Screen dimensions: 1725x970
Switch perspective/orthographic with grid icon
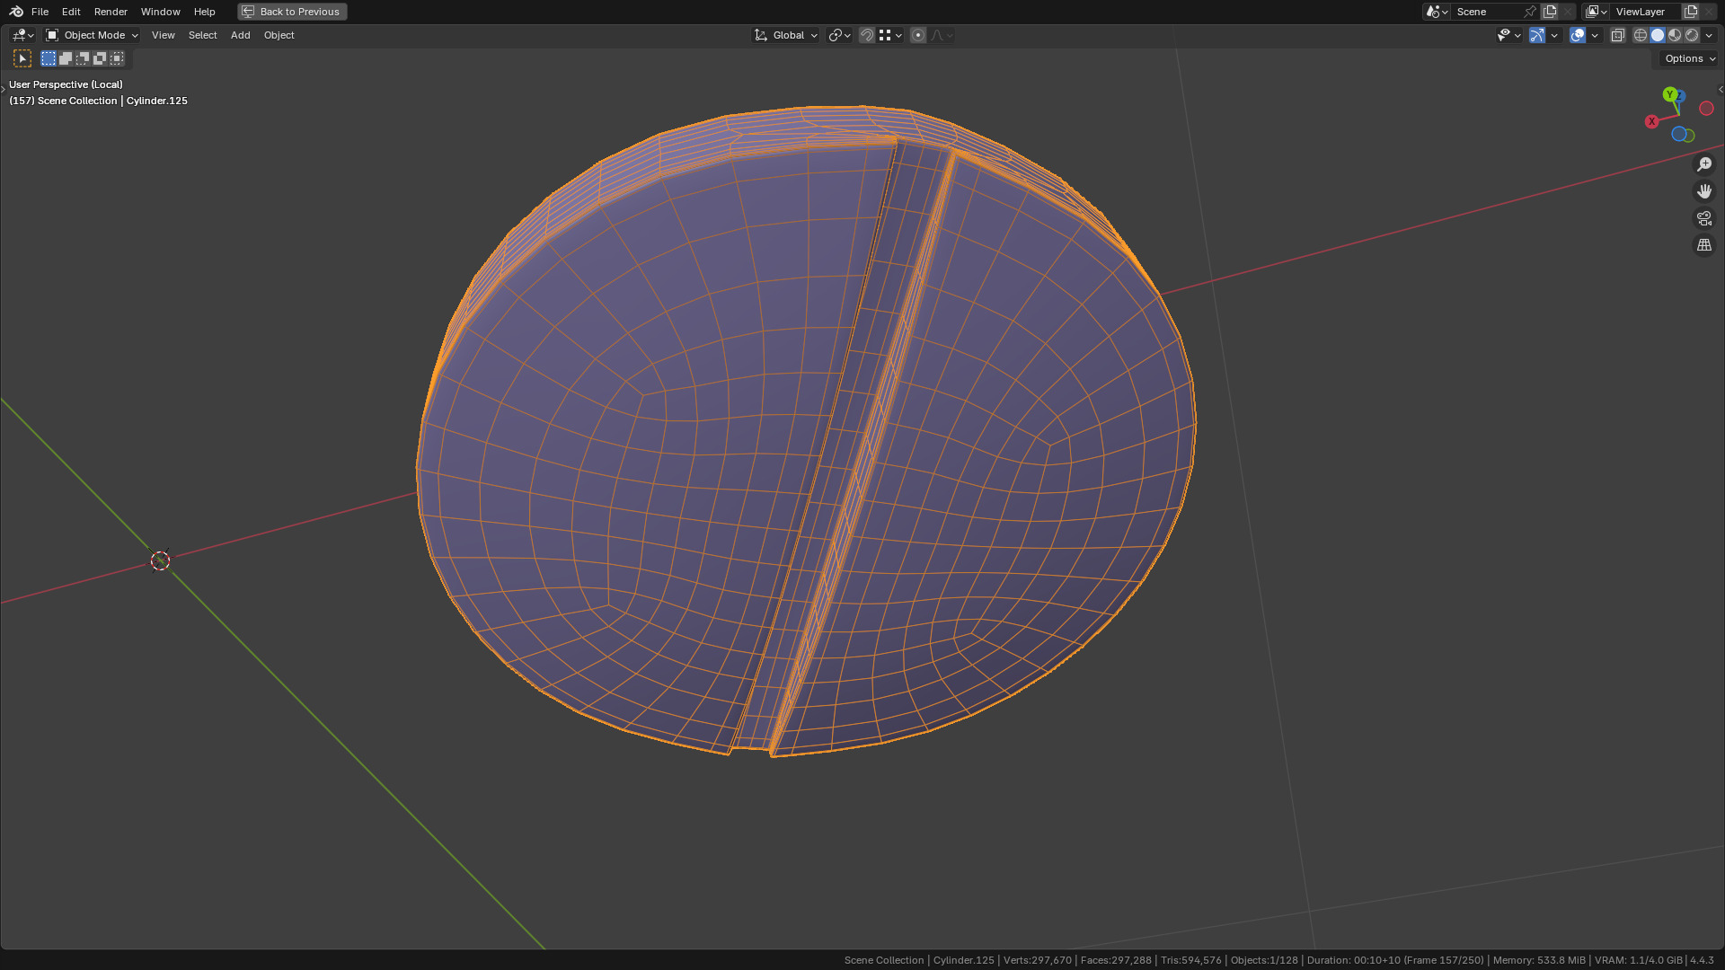point(1703,245)
